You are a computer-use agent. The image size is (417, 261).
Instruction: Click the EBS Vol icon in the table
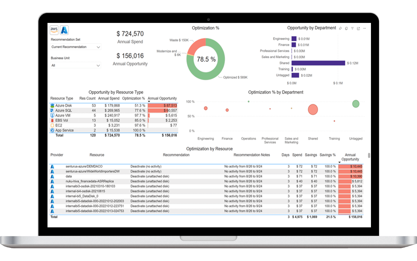[x=52, y=120]
